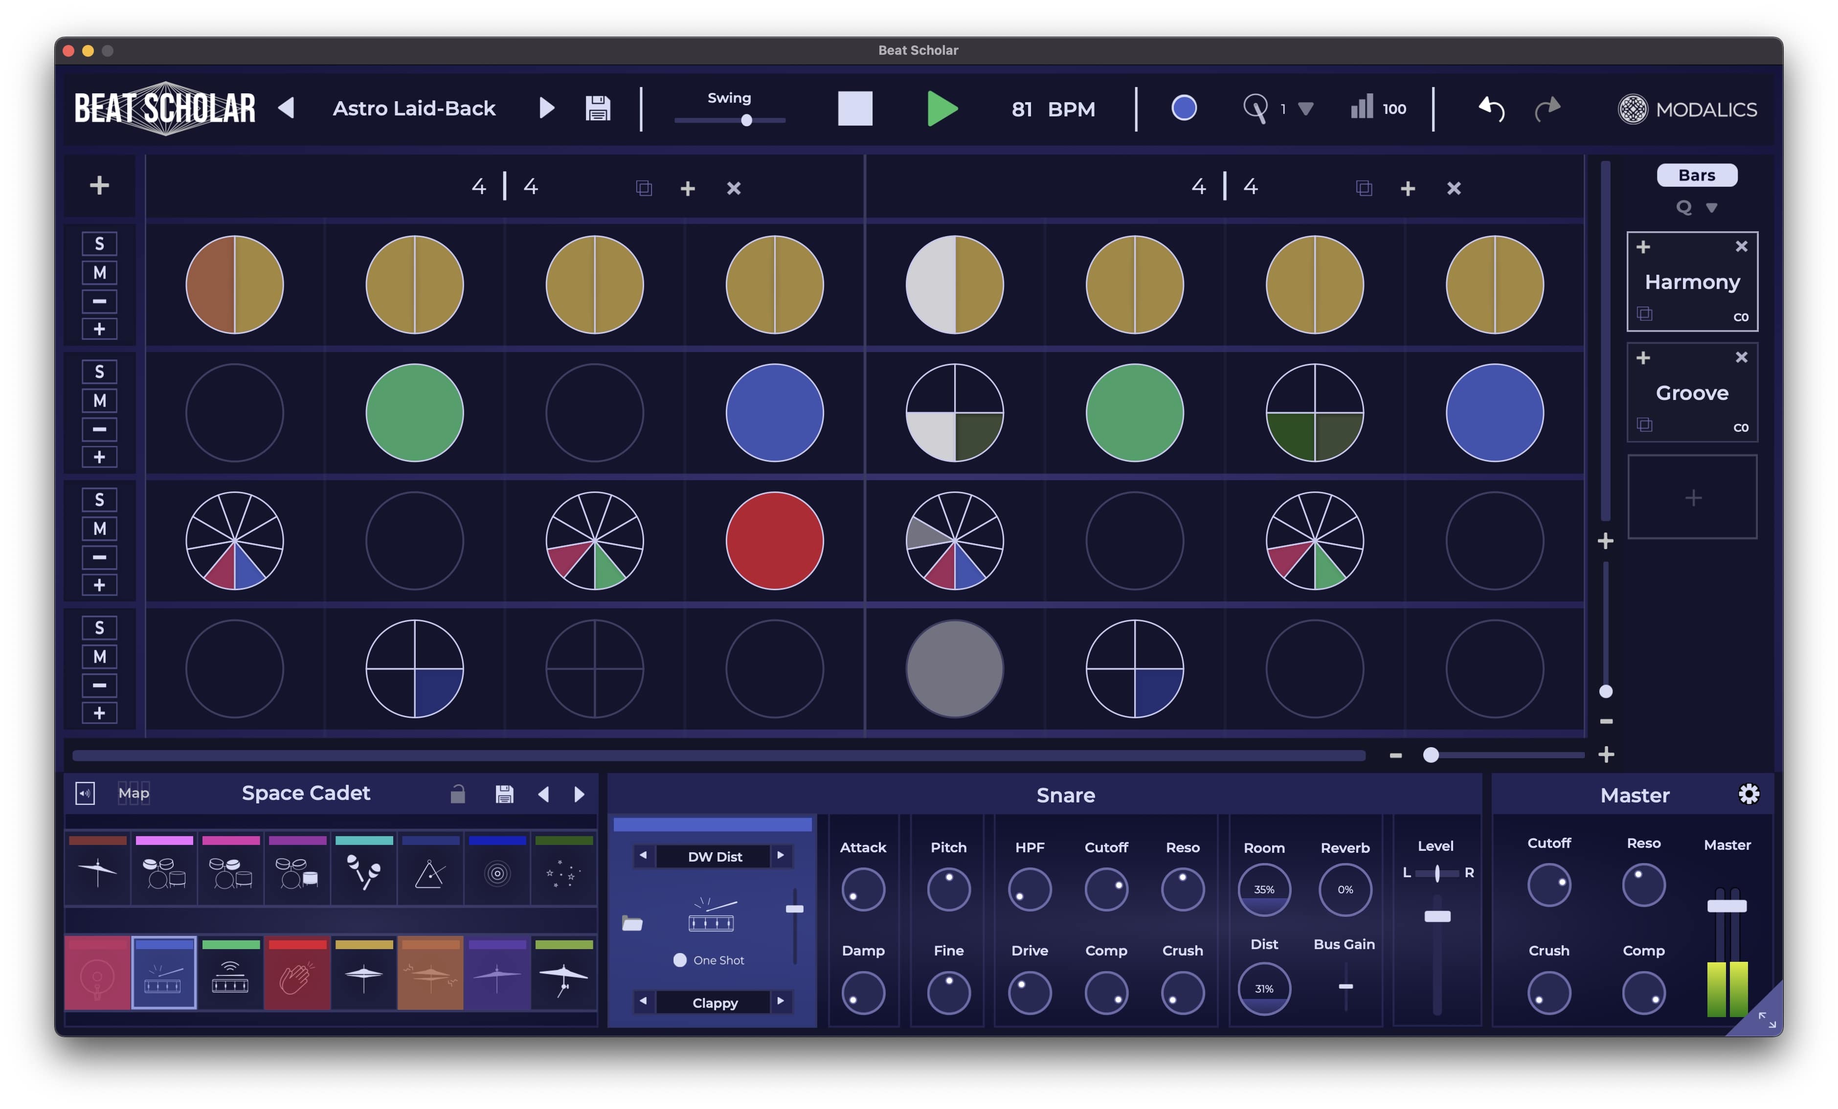The width and height of the screenshot is (1838, 1109).
Task: Switch to next sample after DW Dist
Action: click(780, 855)
